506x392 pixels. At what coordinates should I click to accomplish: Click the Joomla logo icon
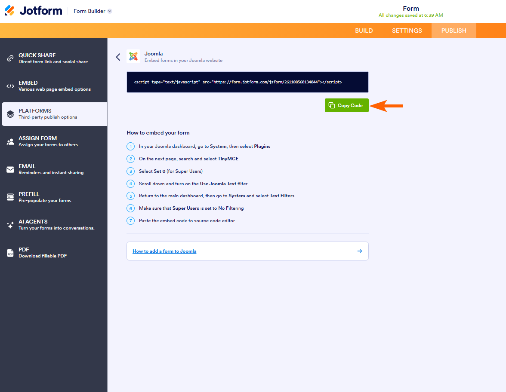pos(133,57)
